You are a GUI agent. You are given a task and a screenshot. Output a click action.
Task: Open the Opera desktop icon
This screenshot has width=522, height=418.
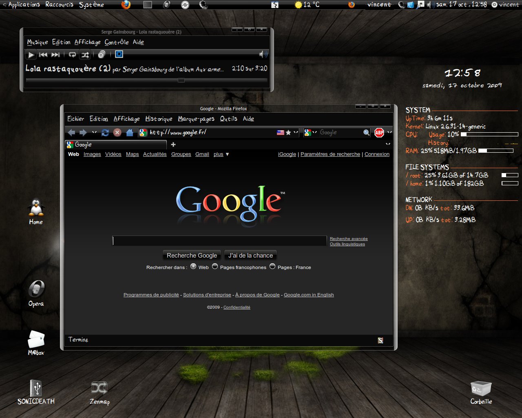(x=36, y=293)
